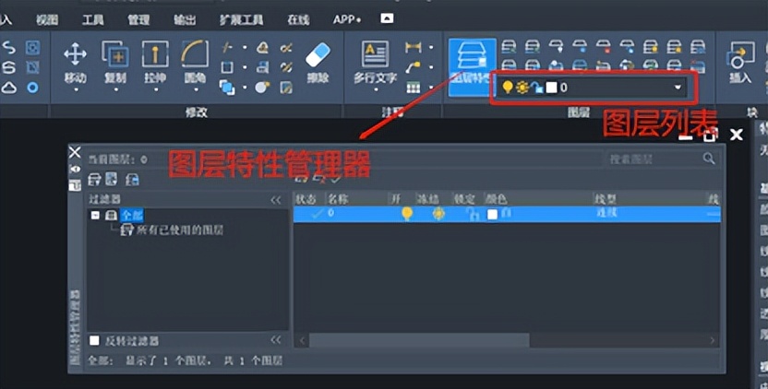The image size is (768, 389).
Task: Click the first filter icon below current layer label
Action: pyautogui.click(x=94, y=180)
